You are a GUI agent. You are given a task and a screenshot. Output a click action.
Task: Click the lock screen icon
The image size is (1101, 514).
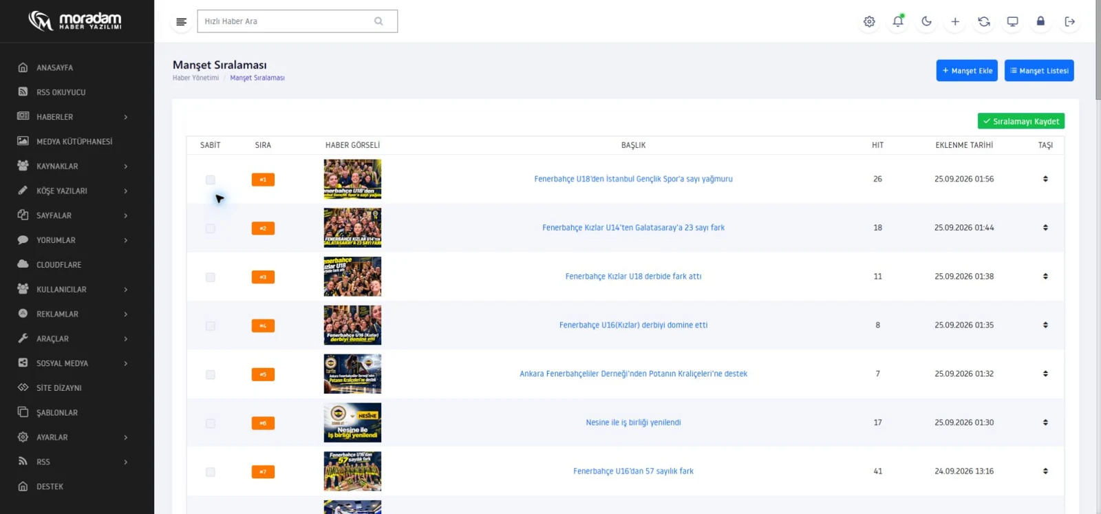(1040, 21)
